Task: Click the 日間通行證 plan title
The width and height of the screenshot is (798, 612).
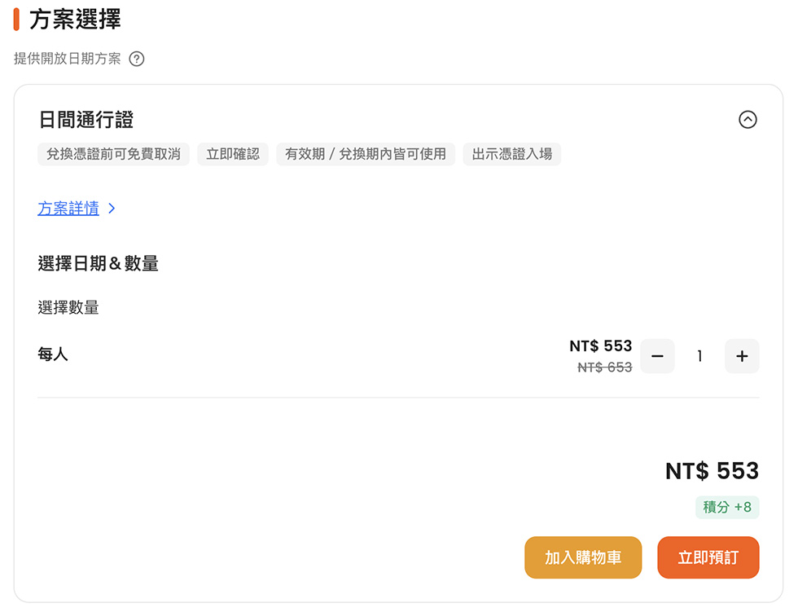Action: coord(86,120)
